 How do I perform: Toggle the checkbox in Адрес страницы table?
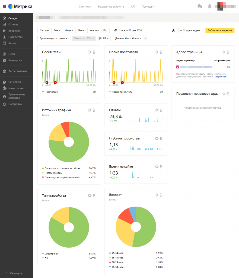pyautogui.click(x=177, y=67)
